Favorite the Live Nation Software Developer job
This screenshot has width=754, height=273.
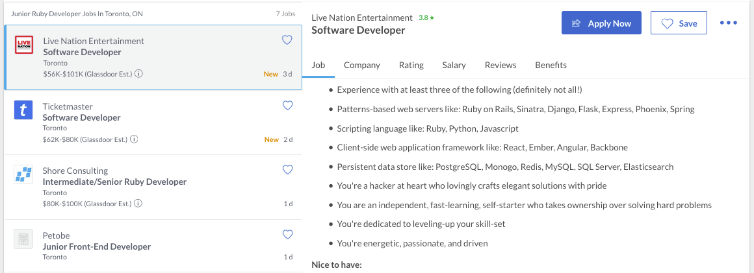point(287,40)
